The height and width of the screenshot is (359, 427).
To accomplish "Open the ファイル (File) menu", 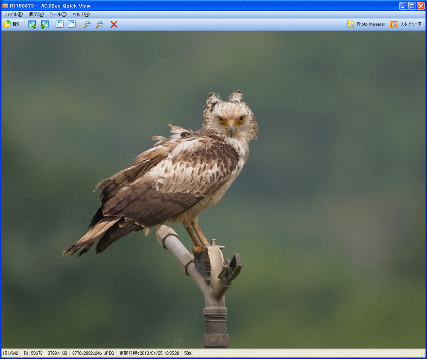I will click(13, 15).
